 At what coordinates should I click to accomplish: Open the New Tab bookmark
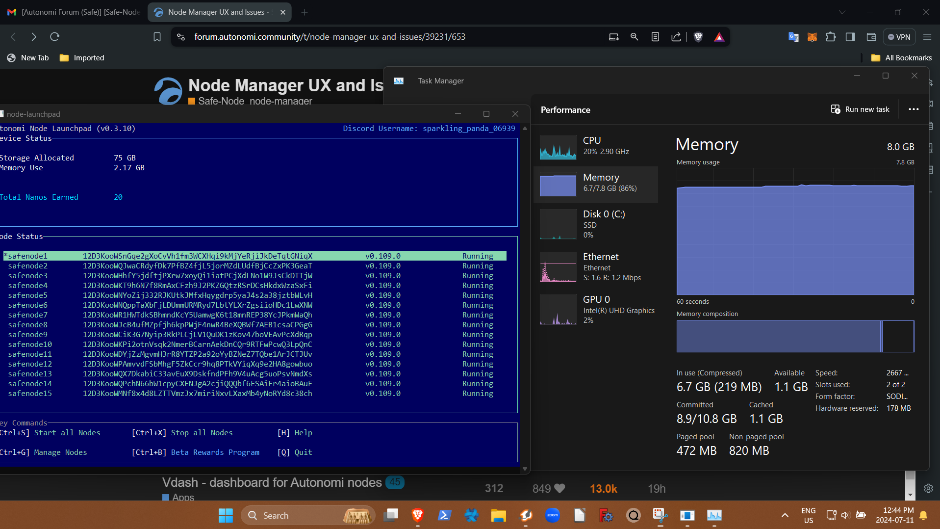coord(28,58)
